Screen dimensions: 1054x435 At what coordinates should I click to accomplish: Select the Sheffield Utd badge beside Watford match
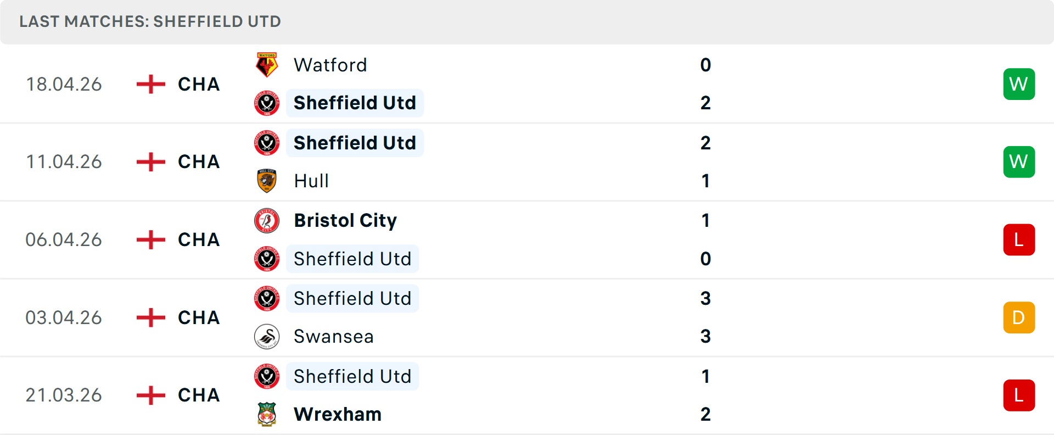click(267, 103)
